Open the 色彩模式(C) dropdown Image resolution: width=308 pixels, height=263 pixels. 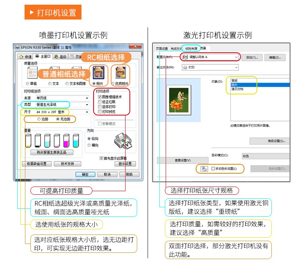[266, 156]
